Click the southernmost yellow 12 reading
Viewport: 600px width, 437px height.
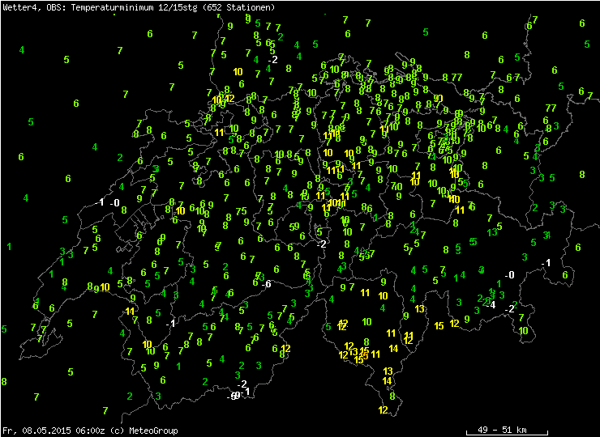coord(383,410)
